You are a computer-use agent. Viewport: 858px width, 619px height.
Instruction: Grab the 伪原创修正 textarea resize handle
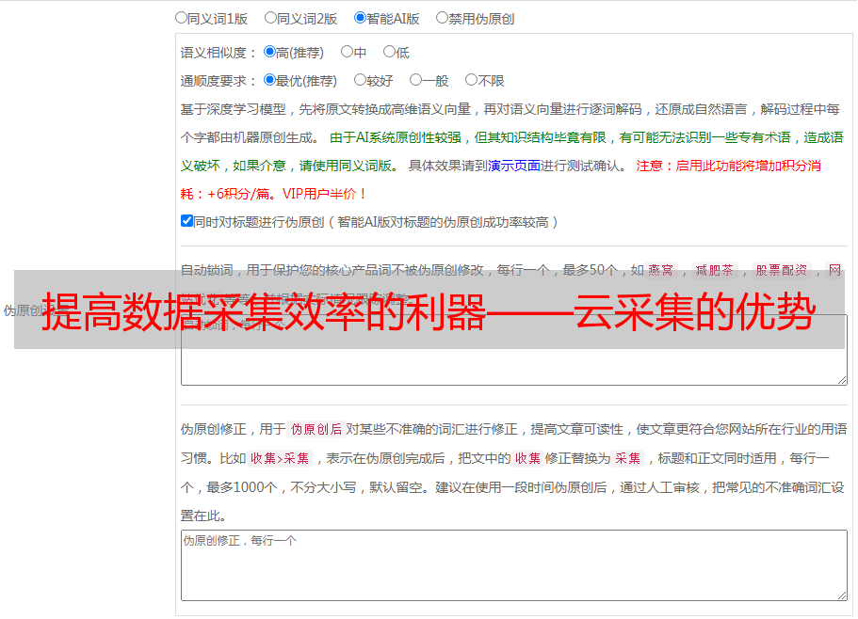(842, 595)
